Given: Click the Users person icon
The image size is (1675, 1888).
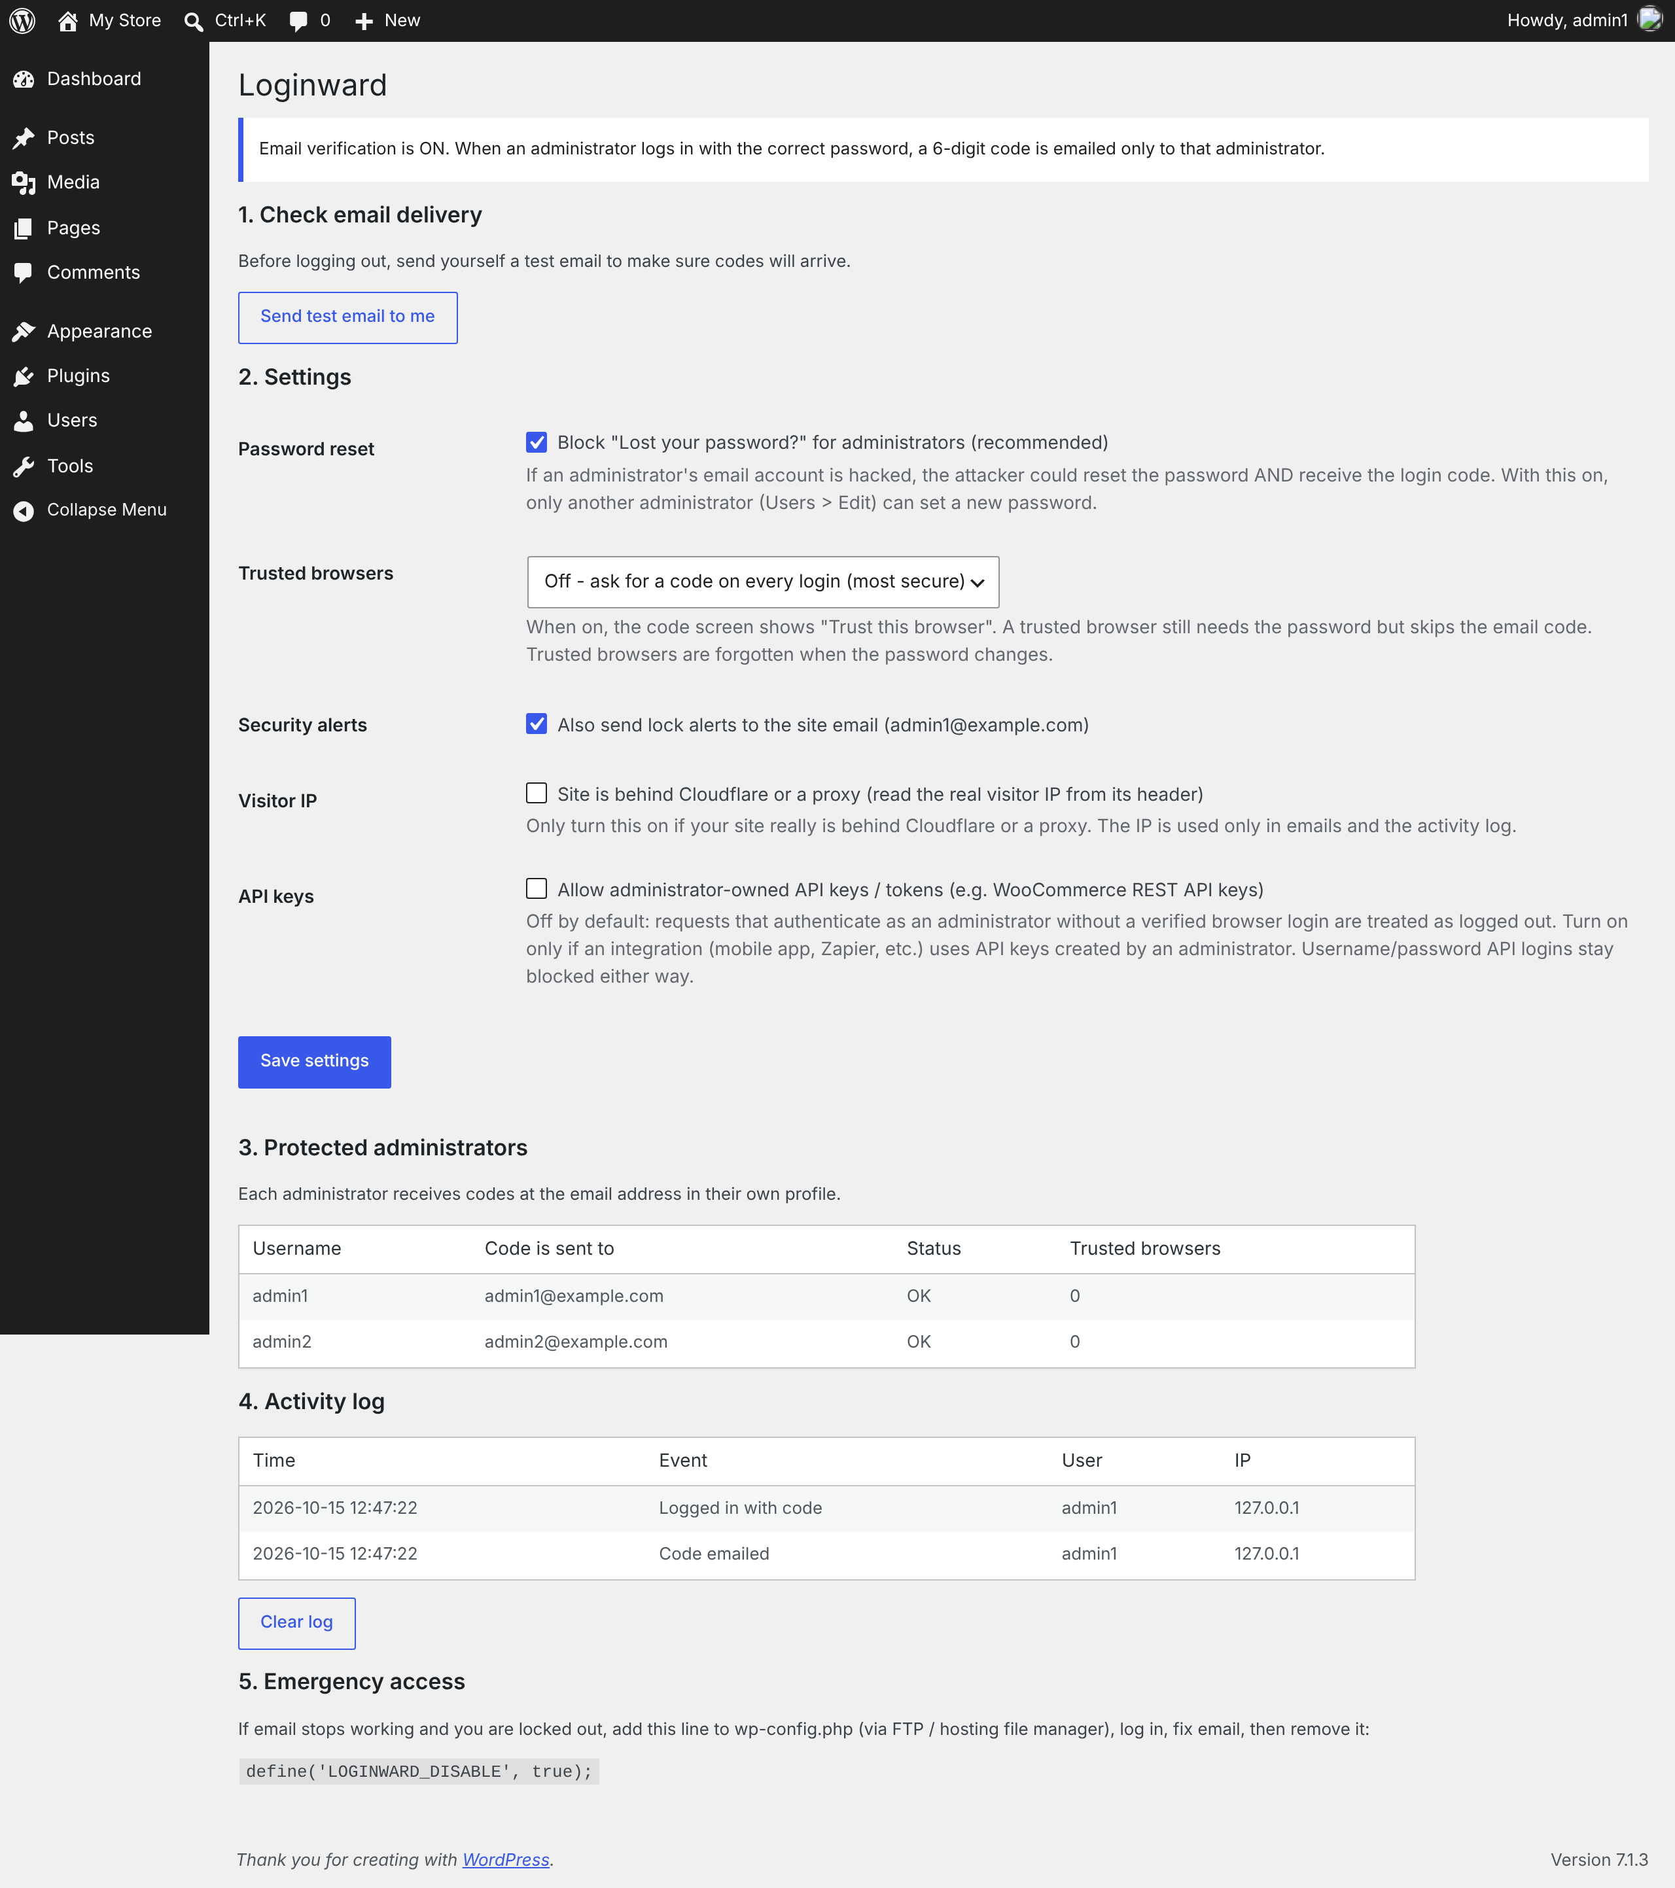Looking at the screenshot, I should pyautogui.click(x=24, y=421).
